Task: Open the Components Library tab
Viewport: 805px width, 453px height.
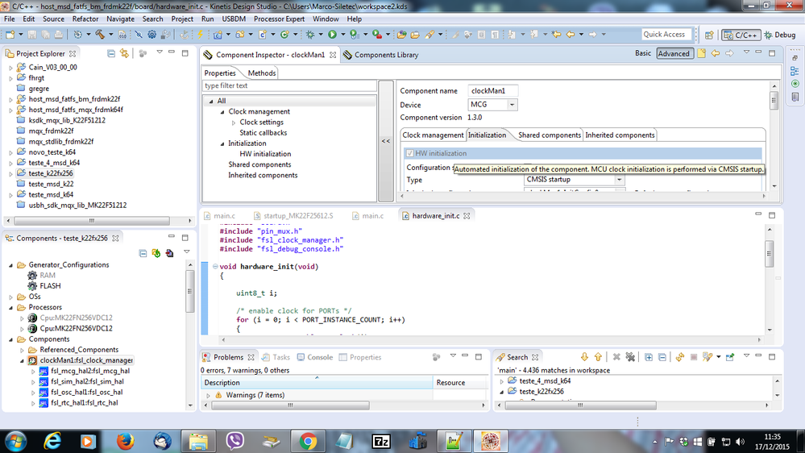Action: [x=380, y=55]
